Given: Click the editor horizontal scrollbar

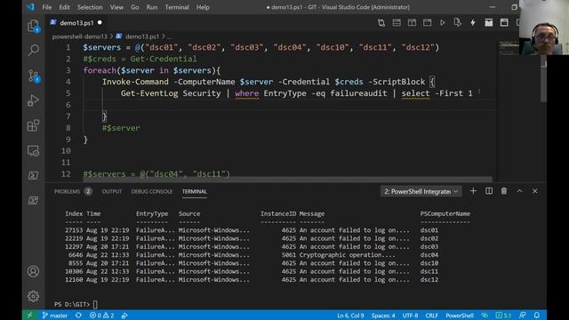Looking at the screenshot, I should [x=287, y=179].
